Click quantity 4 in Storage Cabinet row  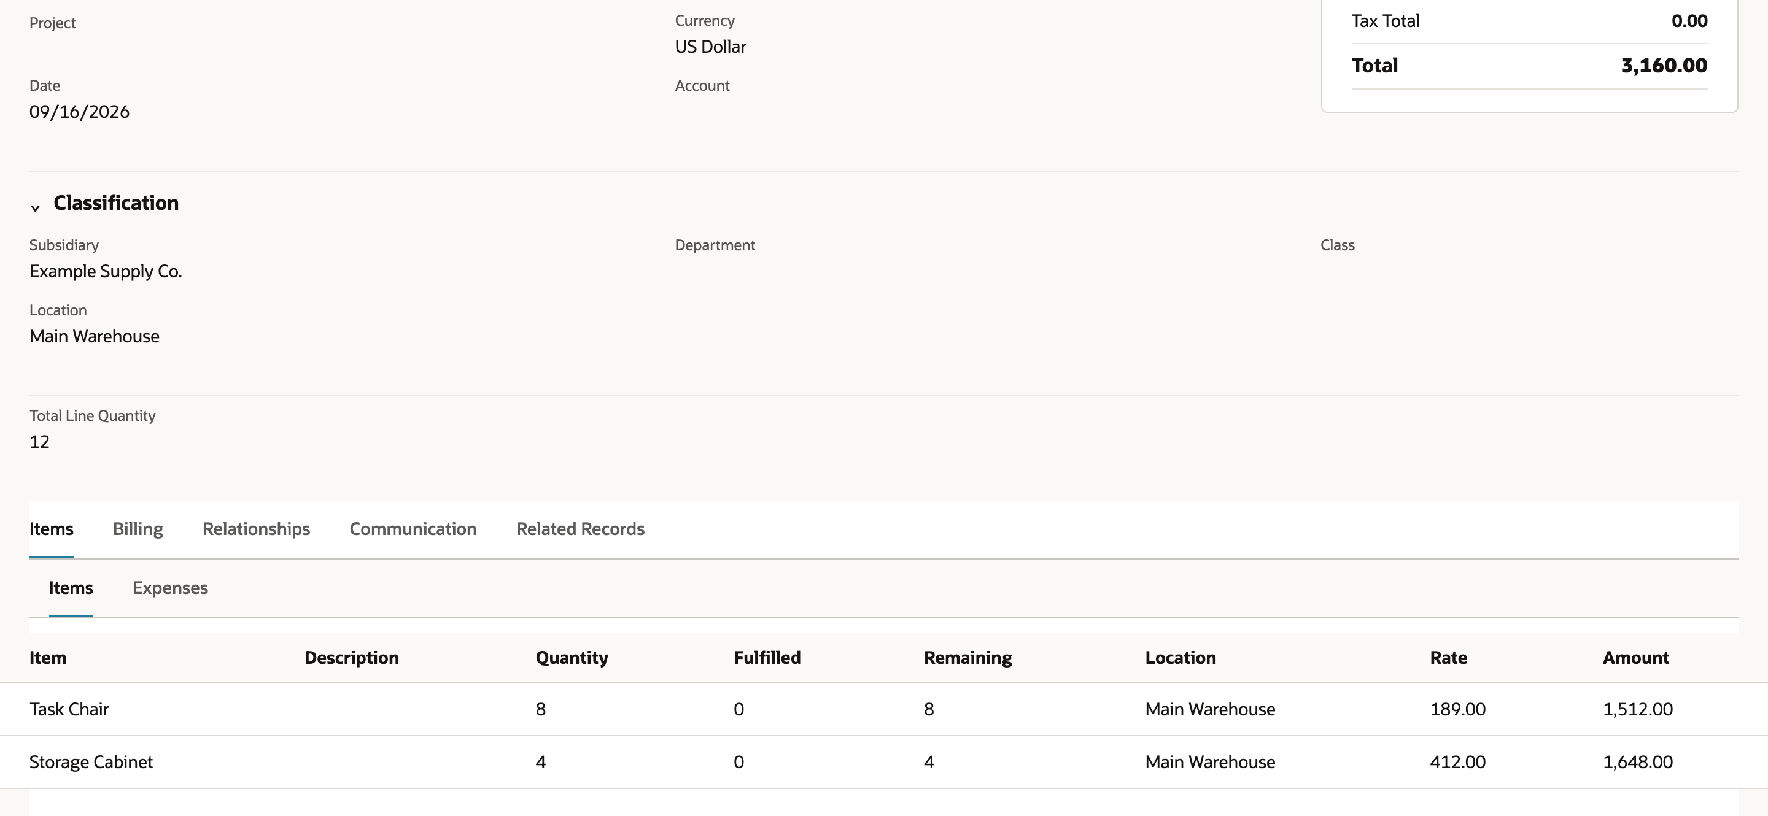tap(541, 762)
